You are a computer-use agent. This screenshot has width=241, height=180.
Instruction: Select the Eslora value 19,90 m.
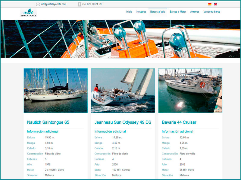click(x=50, y=137)
